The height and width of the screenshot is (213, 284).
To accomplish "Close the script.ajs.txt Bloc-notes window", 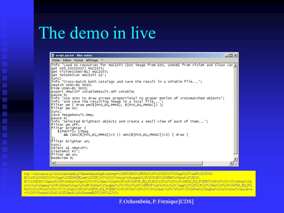I will [x=235, y=55].
